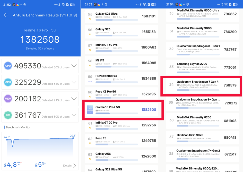Expand the MEM score 200182 details
Image resolution: width=243 pixels, height=172 pixels.
click(x=74, y=99)
